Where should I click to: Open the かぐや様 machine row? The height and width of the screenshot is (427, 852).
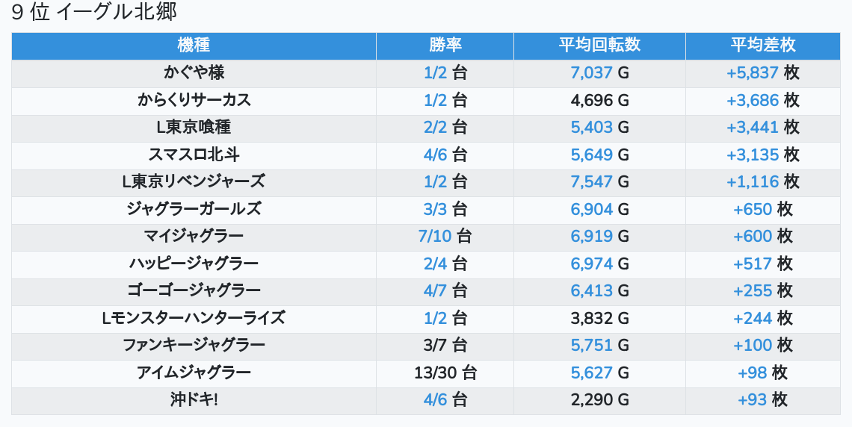pyautogui.click(x=425, y=73)
